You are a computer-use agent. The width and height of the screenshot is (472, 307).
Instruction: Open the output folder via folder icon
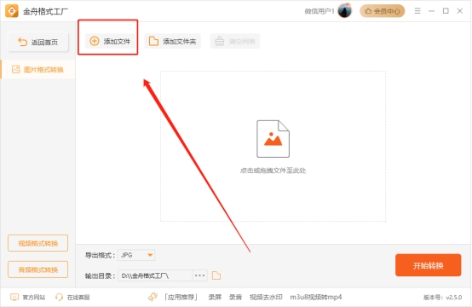click(216, 275)
